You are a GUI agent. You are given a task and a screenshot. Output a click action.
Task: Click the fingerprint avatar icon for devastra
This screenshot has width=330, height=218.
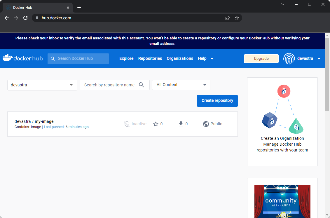(289, 58)
